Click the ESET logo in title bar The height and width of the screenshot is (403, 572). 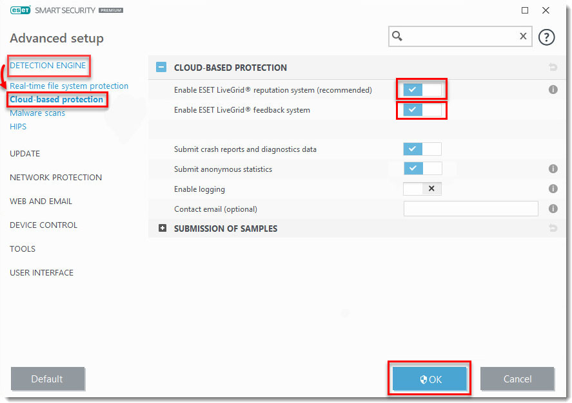tap(21, 10)
